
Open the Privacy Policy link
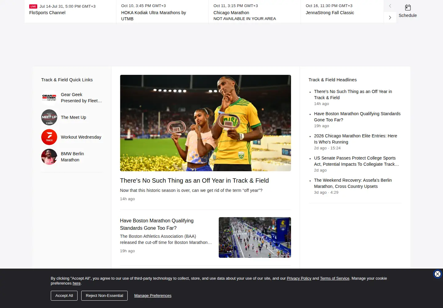pos(299,278)
